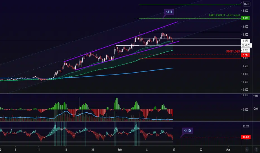
Task: Click the Mar date on time axis
Action: [x=228, y=150]
